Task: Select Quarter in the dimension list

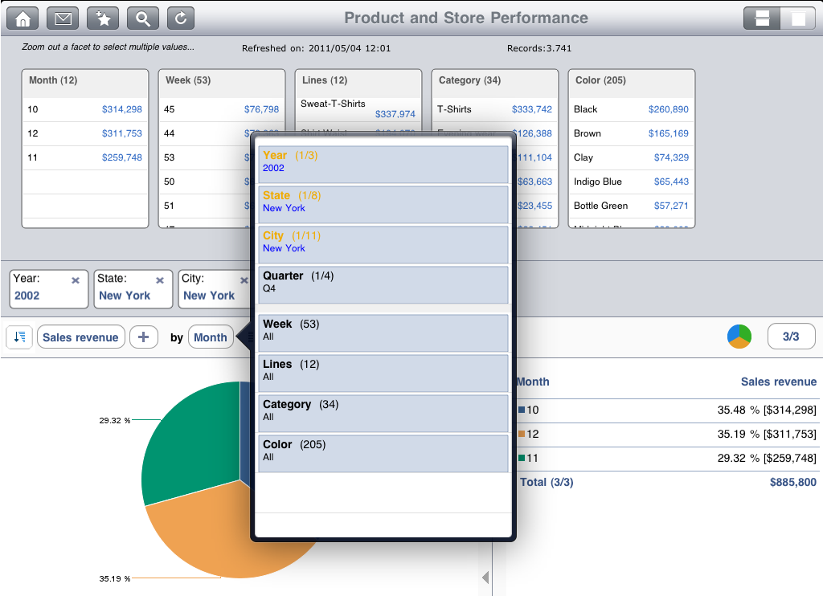Action: click(383, 285)
